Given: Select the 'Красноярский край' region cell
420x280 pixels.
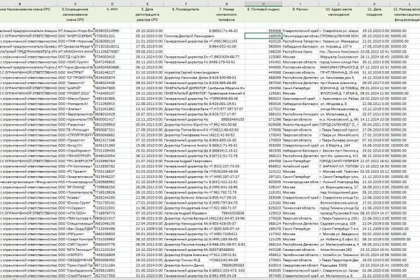Looking at the screenshot, I should (x=300, y=99).
